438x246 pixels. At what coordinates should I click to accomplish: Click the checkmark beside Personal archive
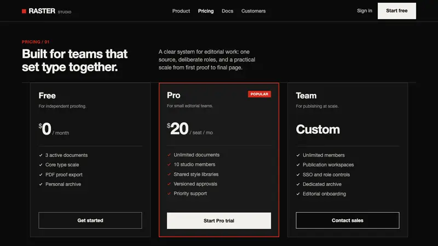coord(41,184)
